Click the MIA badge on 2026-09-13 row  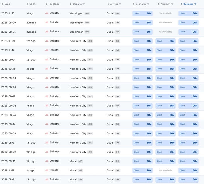(80, 161)
